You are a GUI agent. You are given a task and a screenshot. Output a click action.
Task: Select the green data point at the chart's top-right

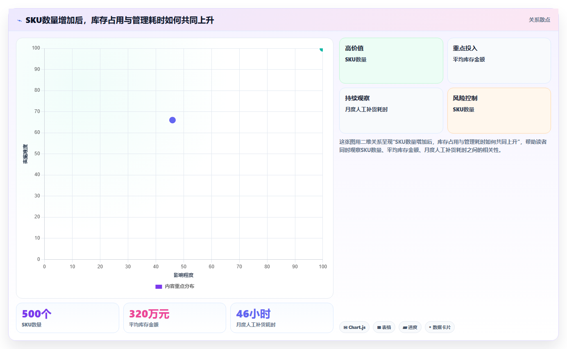[x=322, y=49]
